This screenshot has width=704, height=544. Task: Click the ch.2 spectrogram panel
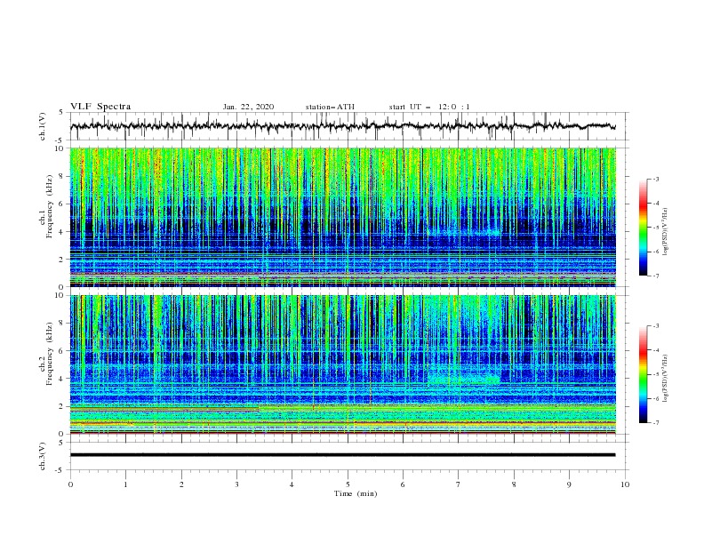[342, 364]
